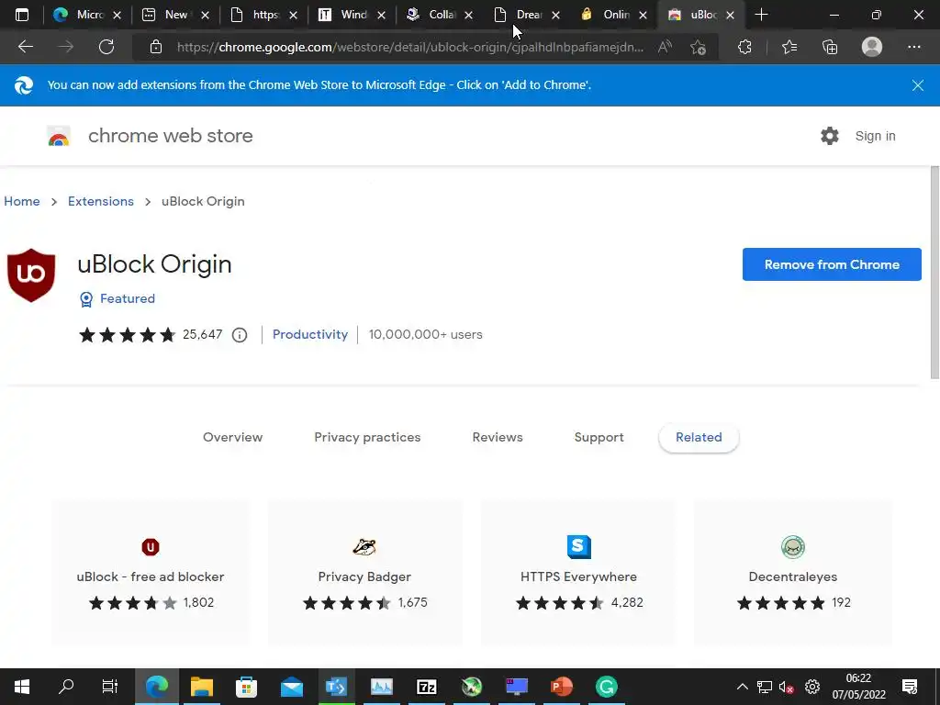Image resolution: width=940 pixels, height=705 pixels.
Task: Open Mail app from taskbar
Action: coord(292,687)
